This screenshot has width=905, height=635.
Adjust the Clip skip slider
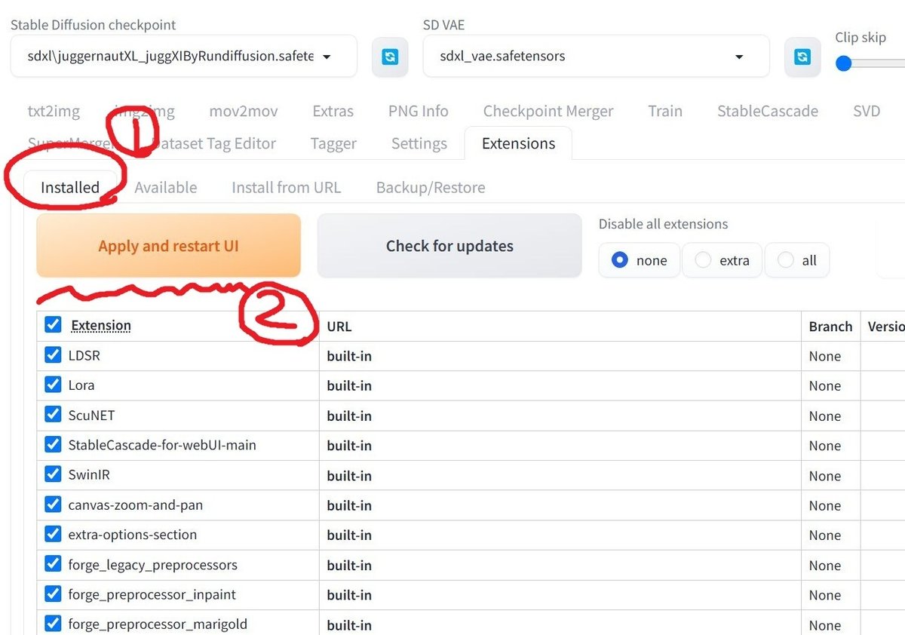click(x=843, y=64)
